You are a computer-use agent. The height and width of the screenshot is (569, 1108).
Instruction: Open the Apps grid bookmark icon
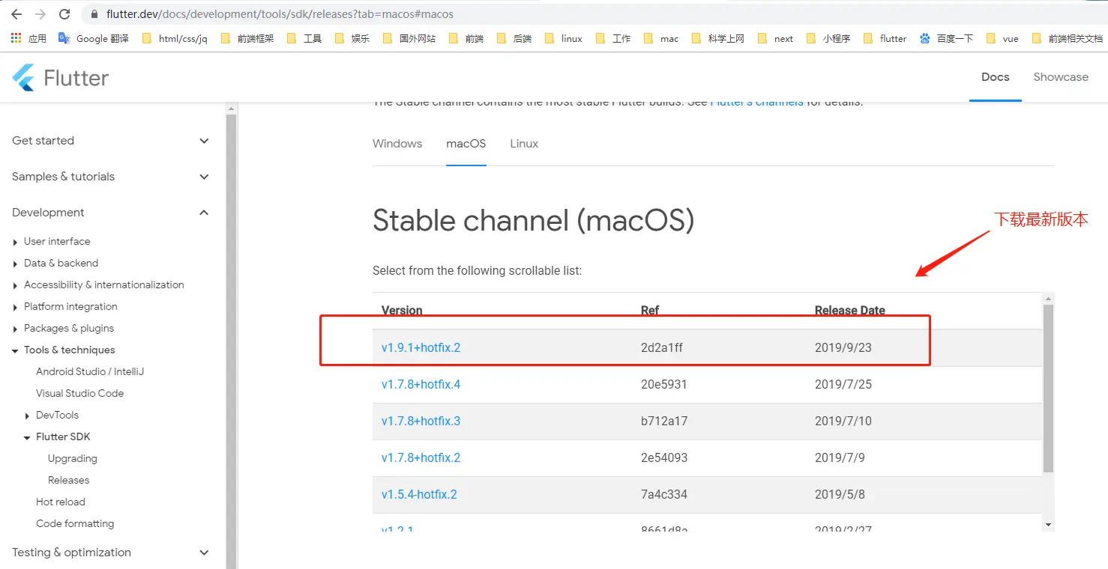tap(16, 38)
